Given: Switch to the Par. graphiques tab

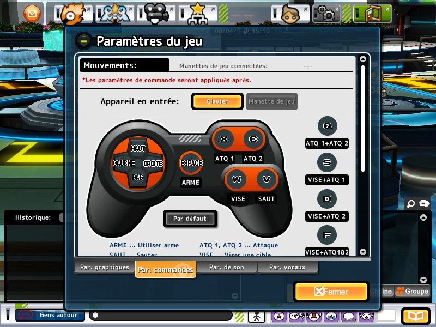Looking at the screenshot, I should point(105,267).
